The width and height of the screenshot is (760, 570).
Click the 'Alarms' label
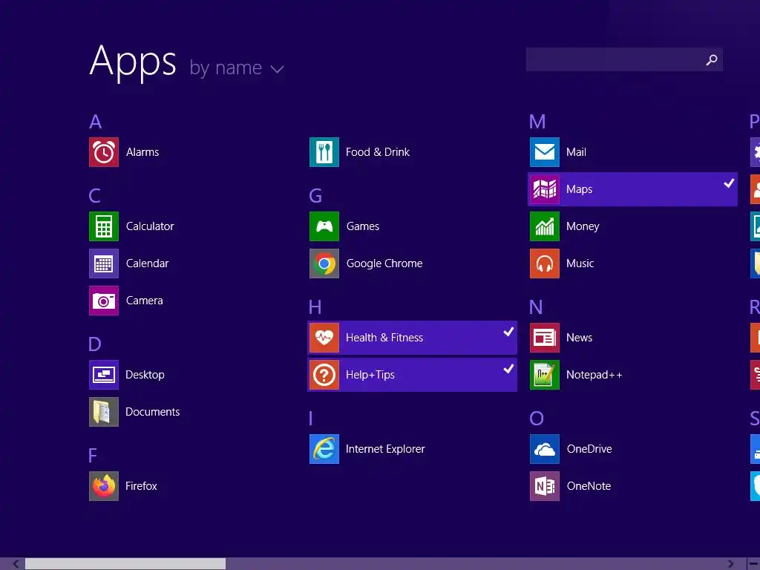tap(142, 152)
